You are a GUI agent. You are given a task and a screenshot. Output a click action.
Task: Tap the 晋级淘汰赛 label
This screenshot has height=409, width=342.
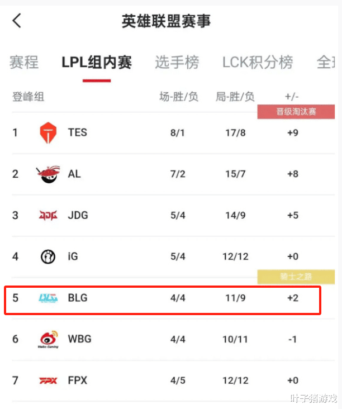pos(296,112)
